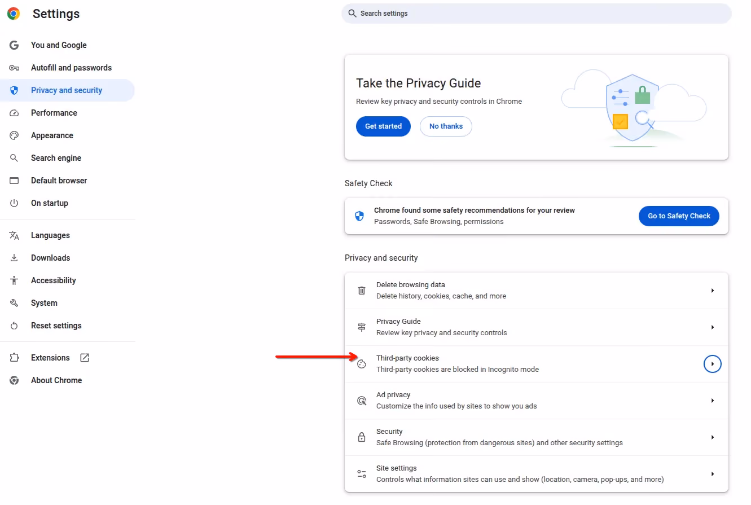Click the external link icon beside Extensions
Screen dimensions: 751x505
[85, 358]
